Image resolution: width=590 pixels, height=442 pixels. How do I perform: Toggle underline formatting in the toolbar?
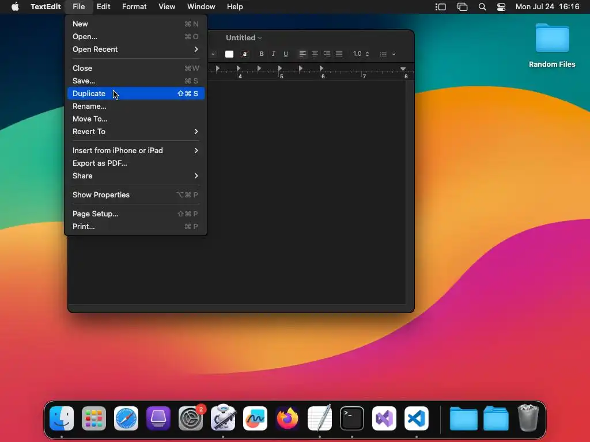(286, 54)
